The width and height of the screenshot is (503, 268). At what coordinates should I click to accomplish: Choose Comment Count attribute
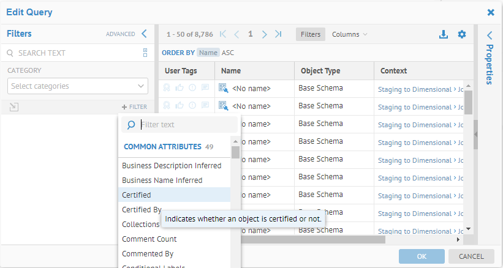149,239
